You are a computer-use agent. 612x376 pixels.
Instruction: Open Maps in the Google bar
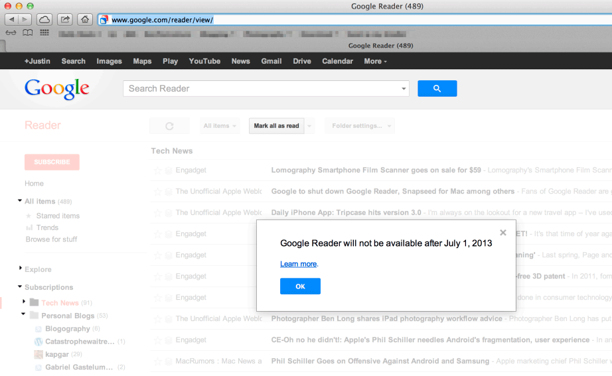142,61
